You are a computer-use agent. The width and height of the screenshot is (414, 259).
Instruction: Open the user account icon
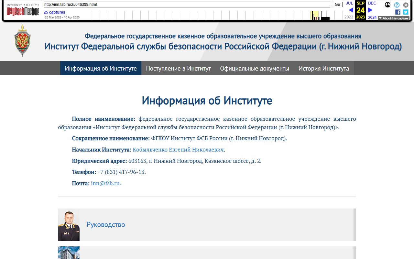pyautogui.click(x=387, y=5)
